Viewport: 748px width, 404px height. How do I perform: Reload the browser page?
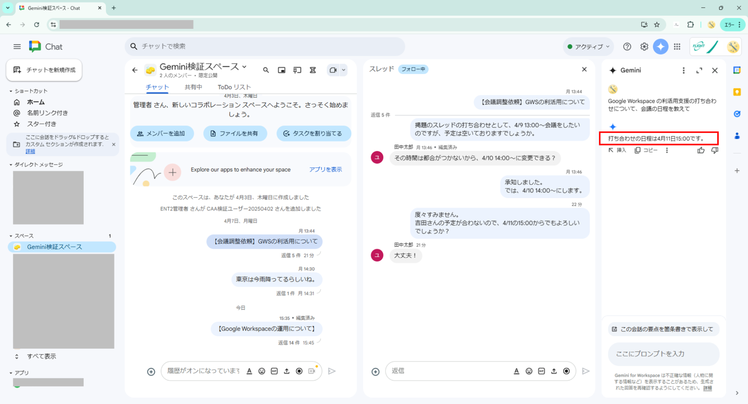tap(36, 25)
